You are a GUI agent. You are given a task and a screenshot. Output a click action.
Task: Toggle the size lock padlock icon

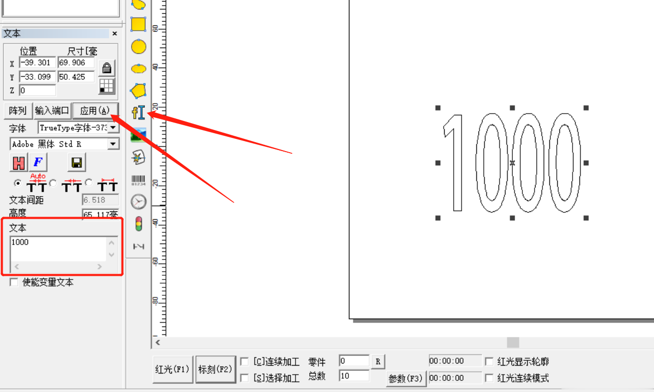coord(107,68)
